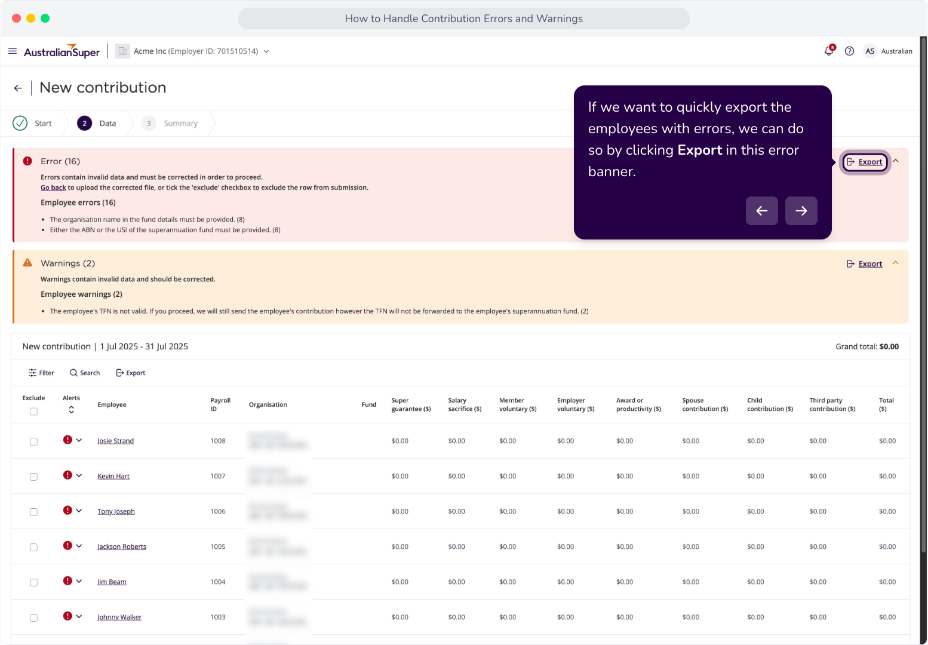Expand alert details for Johnny Walker
Viewport: 928px width, 645px height.
pos(79,616)
